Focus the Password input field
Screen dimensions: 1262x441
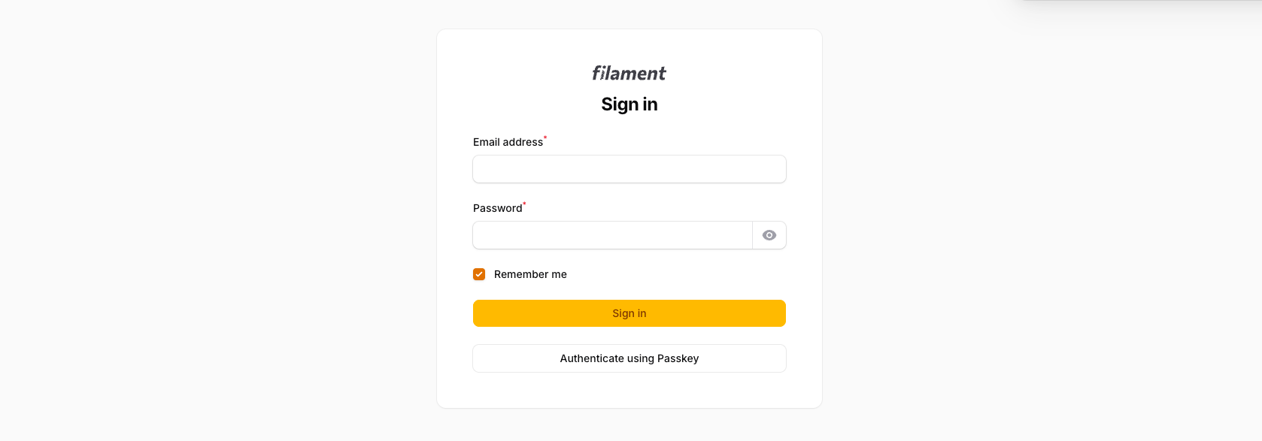[x=612, y=235]
